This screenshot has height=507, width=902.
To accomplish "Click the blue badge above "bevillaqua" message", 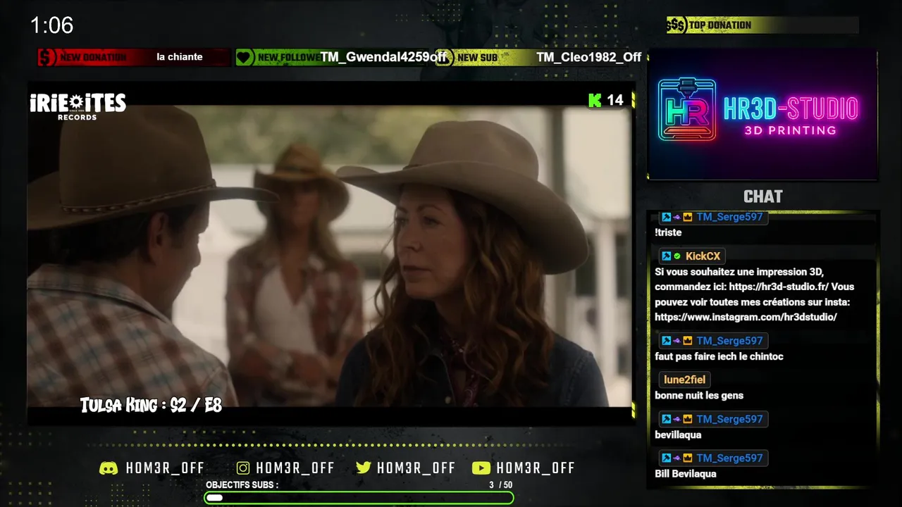I will click(x=666, y=419).
